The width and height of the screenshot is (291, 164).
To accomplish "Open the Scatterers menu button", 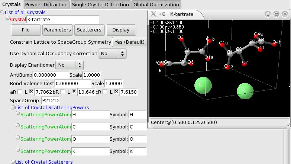I will 89,30.
